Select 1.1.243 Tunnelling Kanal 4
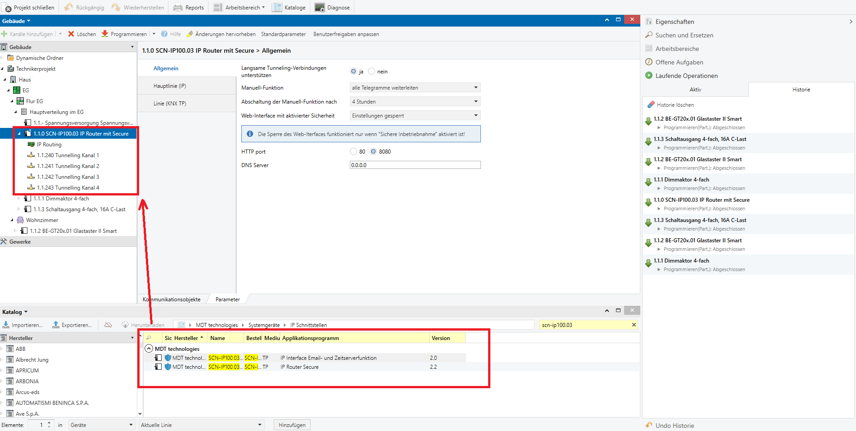856x431 pixels. click(x=68, y=187)
